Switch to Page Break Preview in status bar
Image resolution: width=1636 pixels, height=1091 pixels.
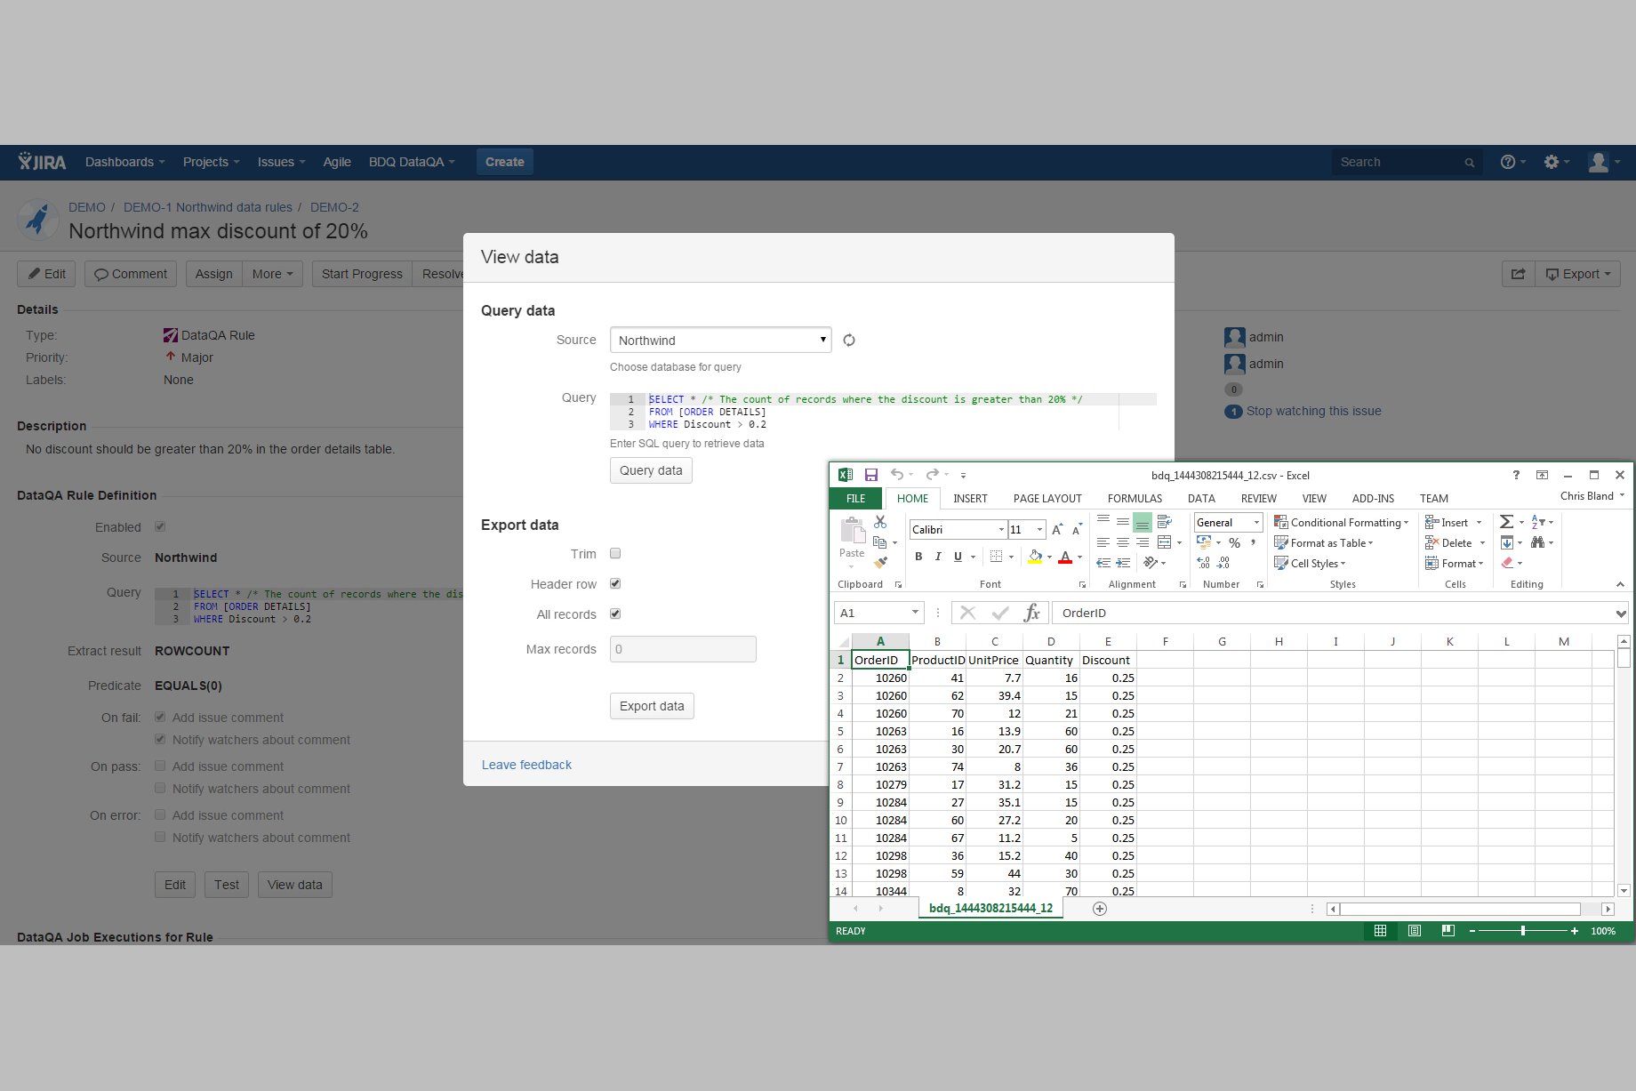tap(1448, 931)
